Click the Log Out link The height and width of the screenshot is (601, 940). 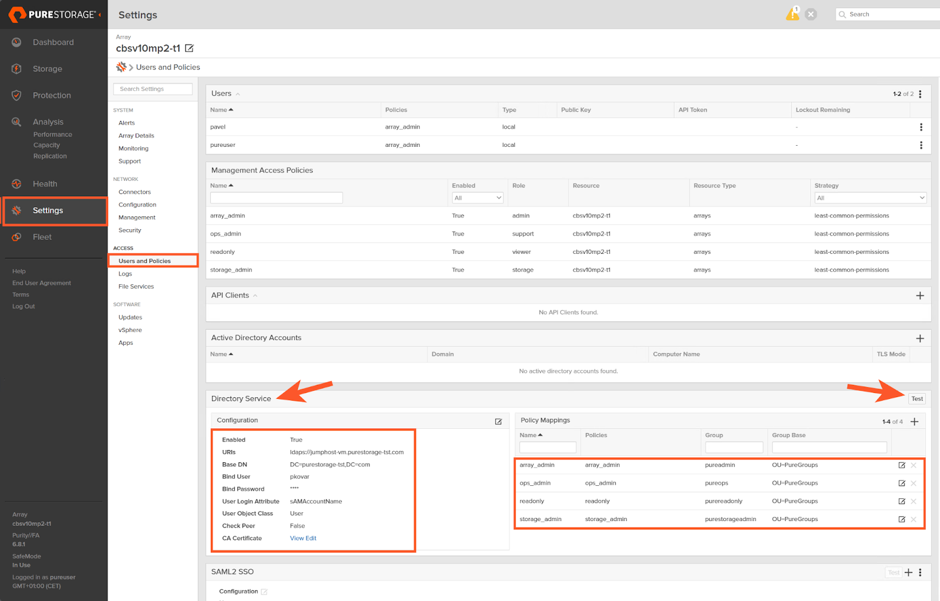(x=23, y=307)
